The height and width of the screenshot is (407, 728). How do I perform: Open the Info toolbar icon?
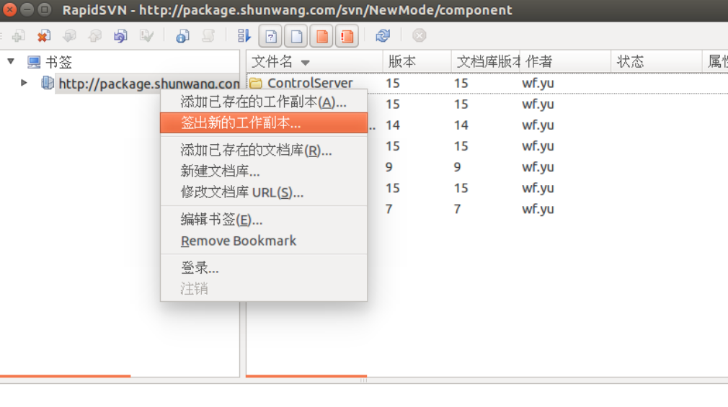tap(182, 36)
